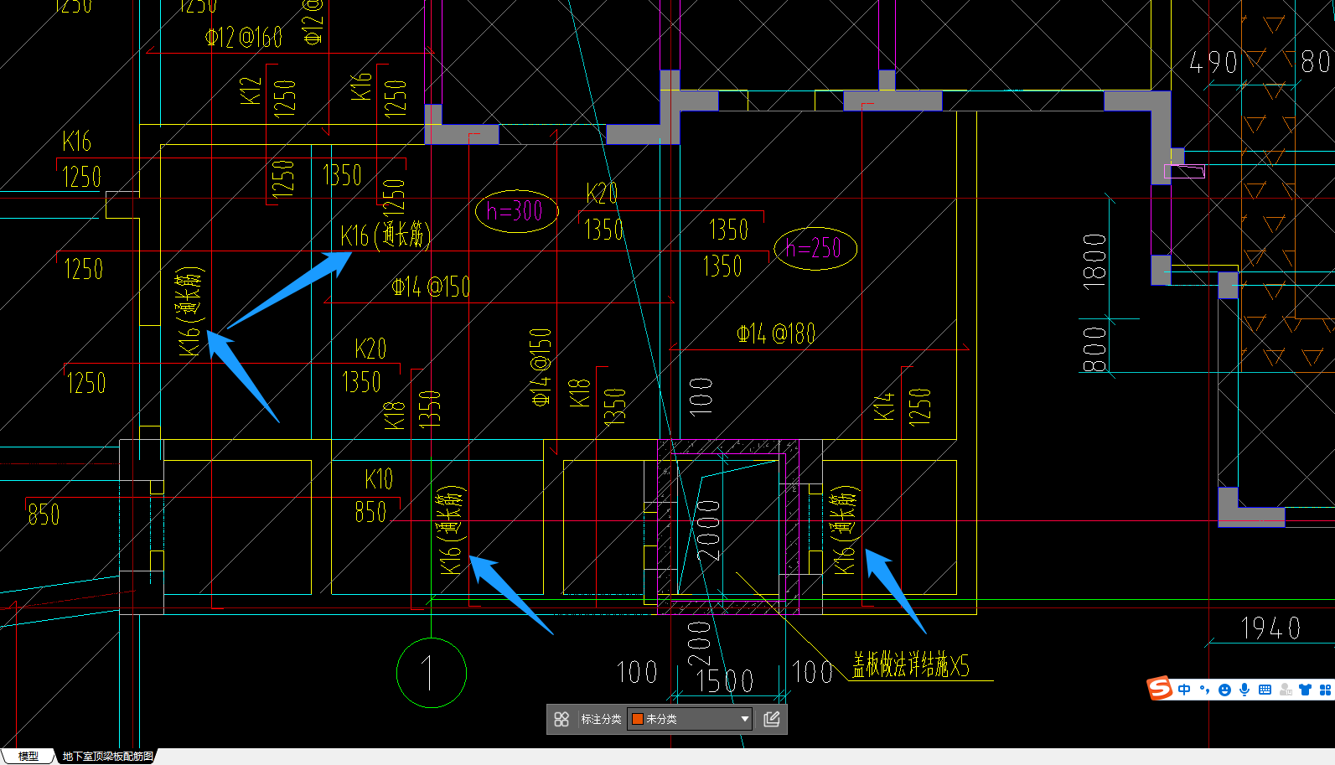Select the K12 rebar label
The image size is (1335, 765).
pos(251,90)
